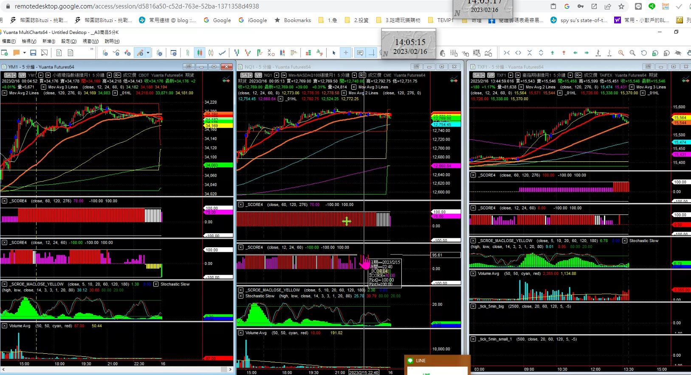Image resolution: width=691 pixels, height=375 pixels.
Task: Toggle Stochastic Slow checkbox in TXF1 chart
Action: coord(625,241)
